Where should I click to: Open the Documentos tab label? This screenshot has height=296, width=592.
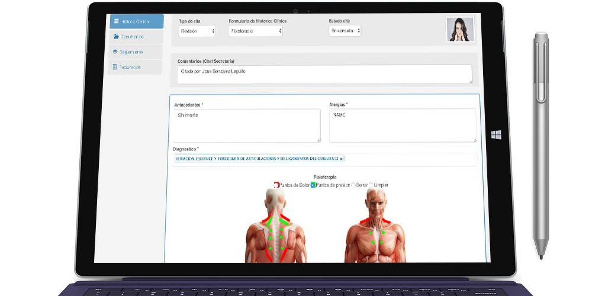click(x=132, y=37)
